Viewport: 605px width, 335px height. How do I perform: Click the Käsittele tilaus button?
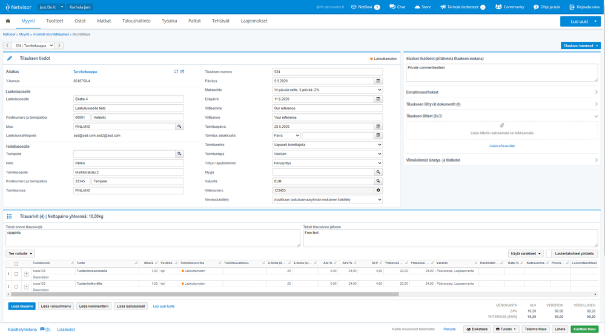click(x=584, y=329)
